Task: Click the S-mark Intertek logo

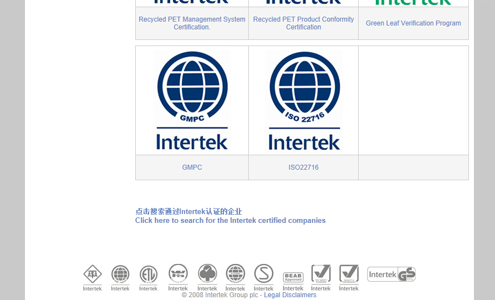Action: point(264,278)
